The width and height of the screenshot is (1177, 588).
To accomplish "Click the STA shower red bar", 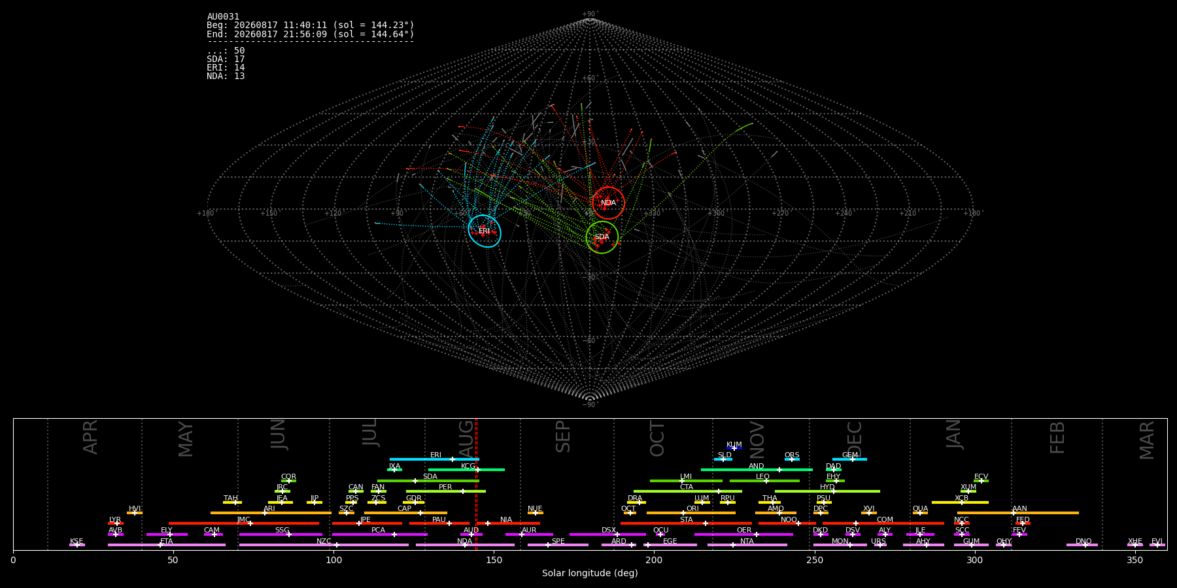I will click(x=686, y=523).
